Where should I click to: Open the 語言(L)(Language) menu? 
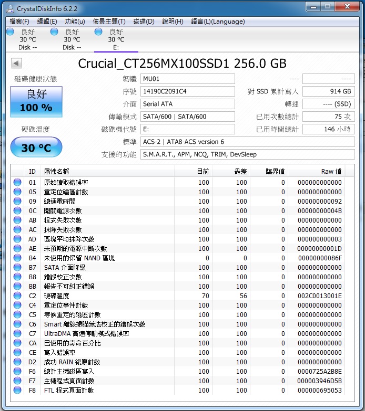click(x=218, y=22)
